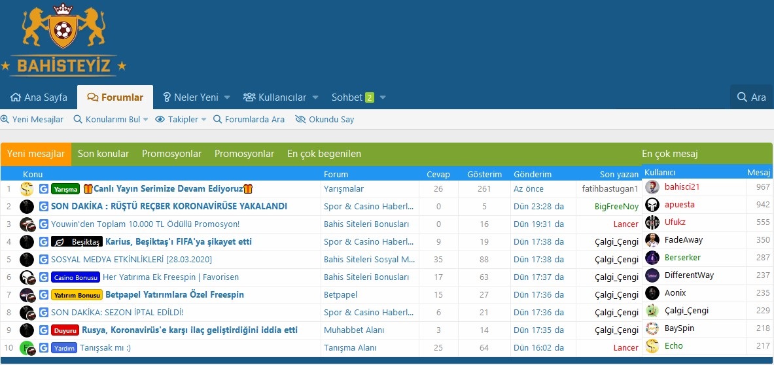This screenshot has height=365, width=774.
Task: Click the avatar on Tanışsak mı row
Action: point(27,348)
